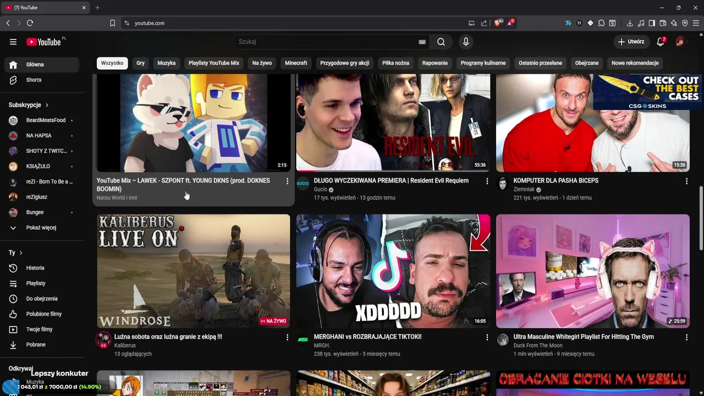The height and width of the screenshot is (396, 704).
Task: Open more options for YouTube Mix LAWEK video
Action: 287,181
